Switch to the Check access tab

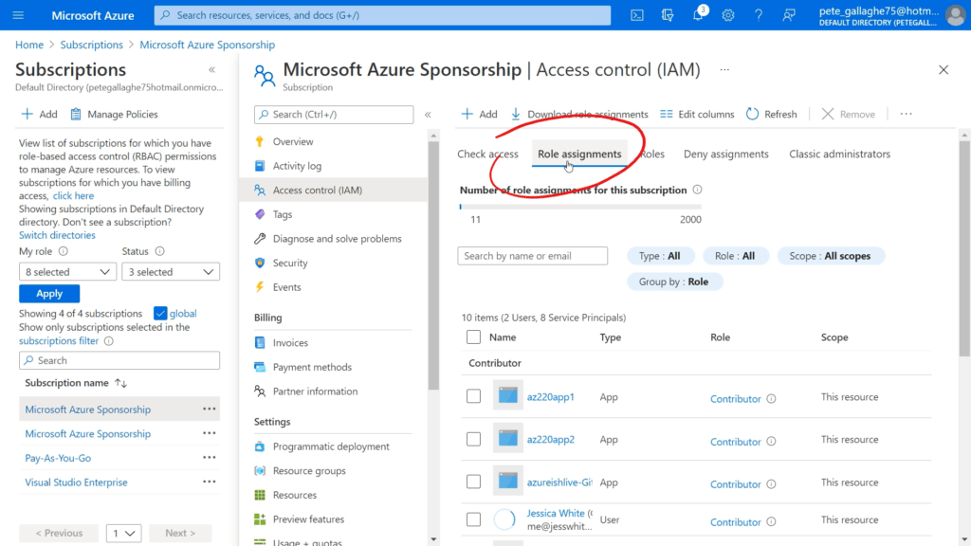pos(487,155)
